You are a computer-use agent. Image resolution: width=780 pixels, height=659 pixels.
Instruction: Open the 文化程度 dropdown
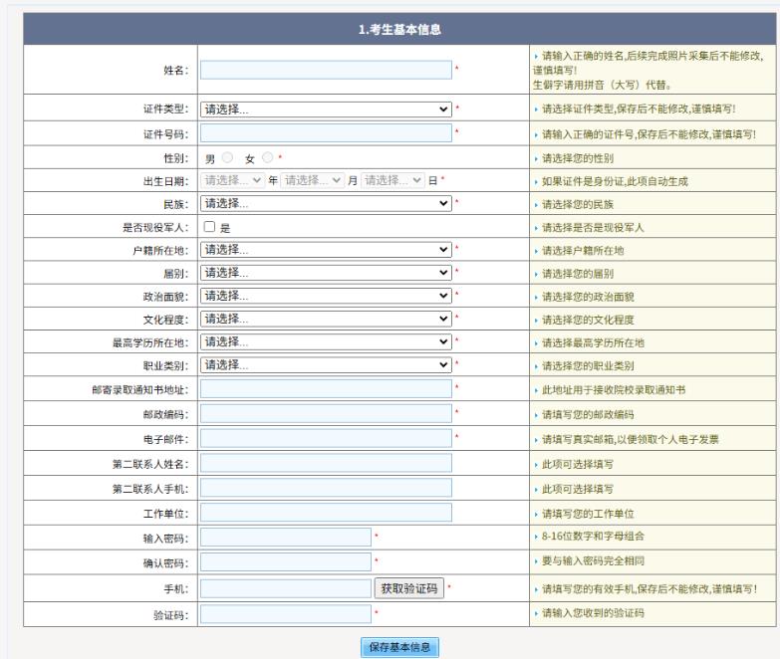[x=326, y=320]
